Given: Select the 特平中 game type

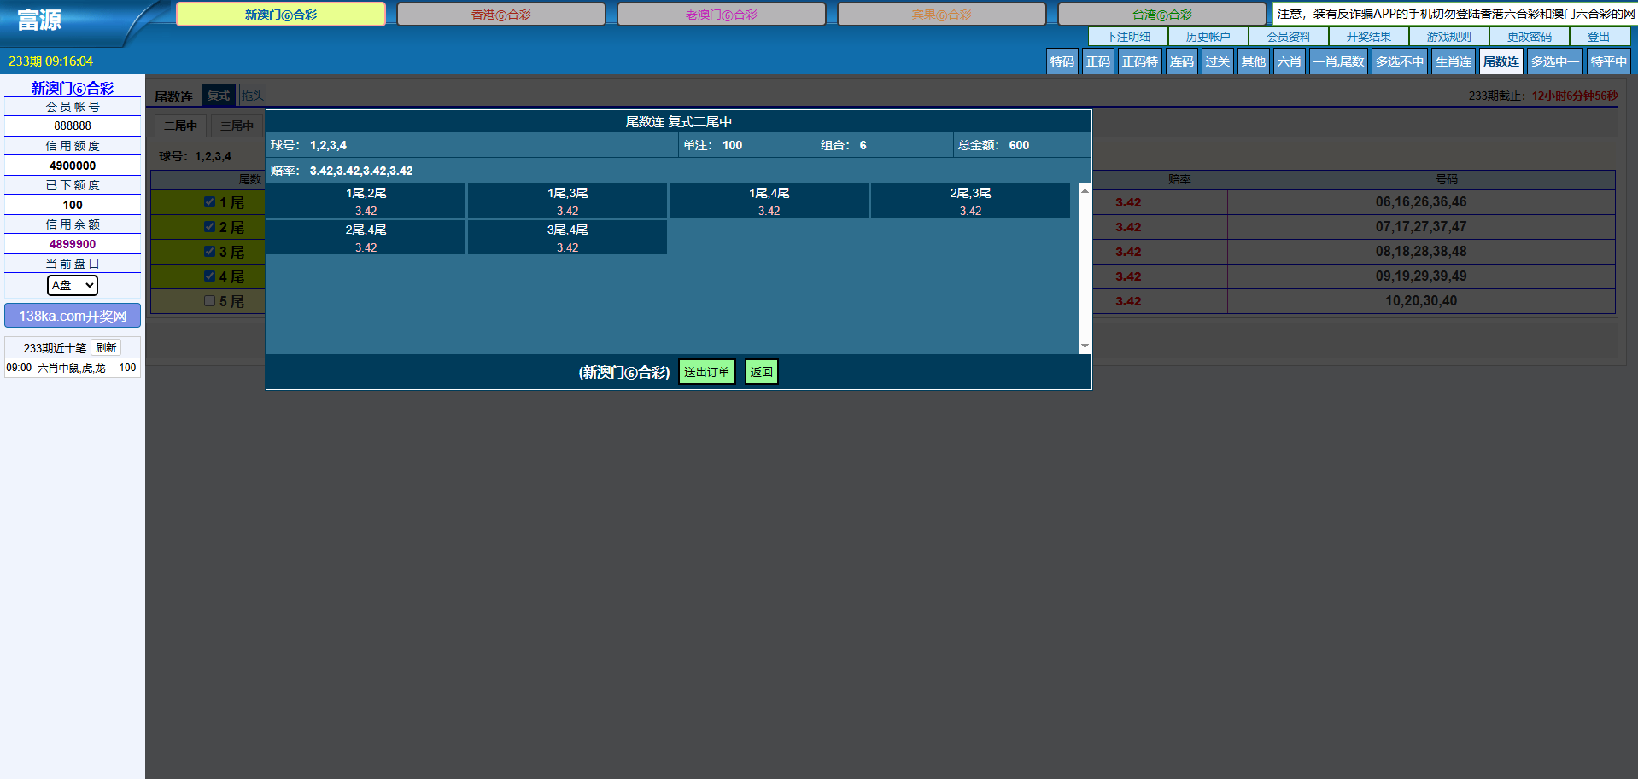Looking at the screenshot, I should point(1609,61).
